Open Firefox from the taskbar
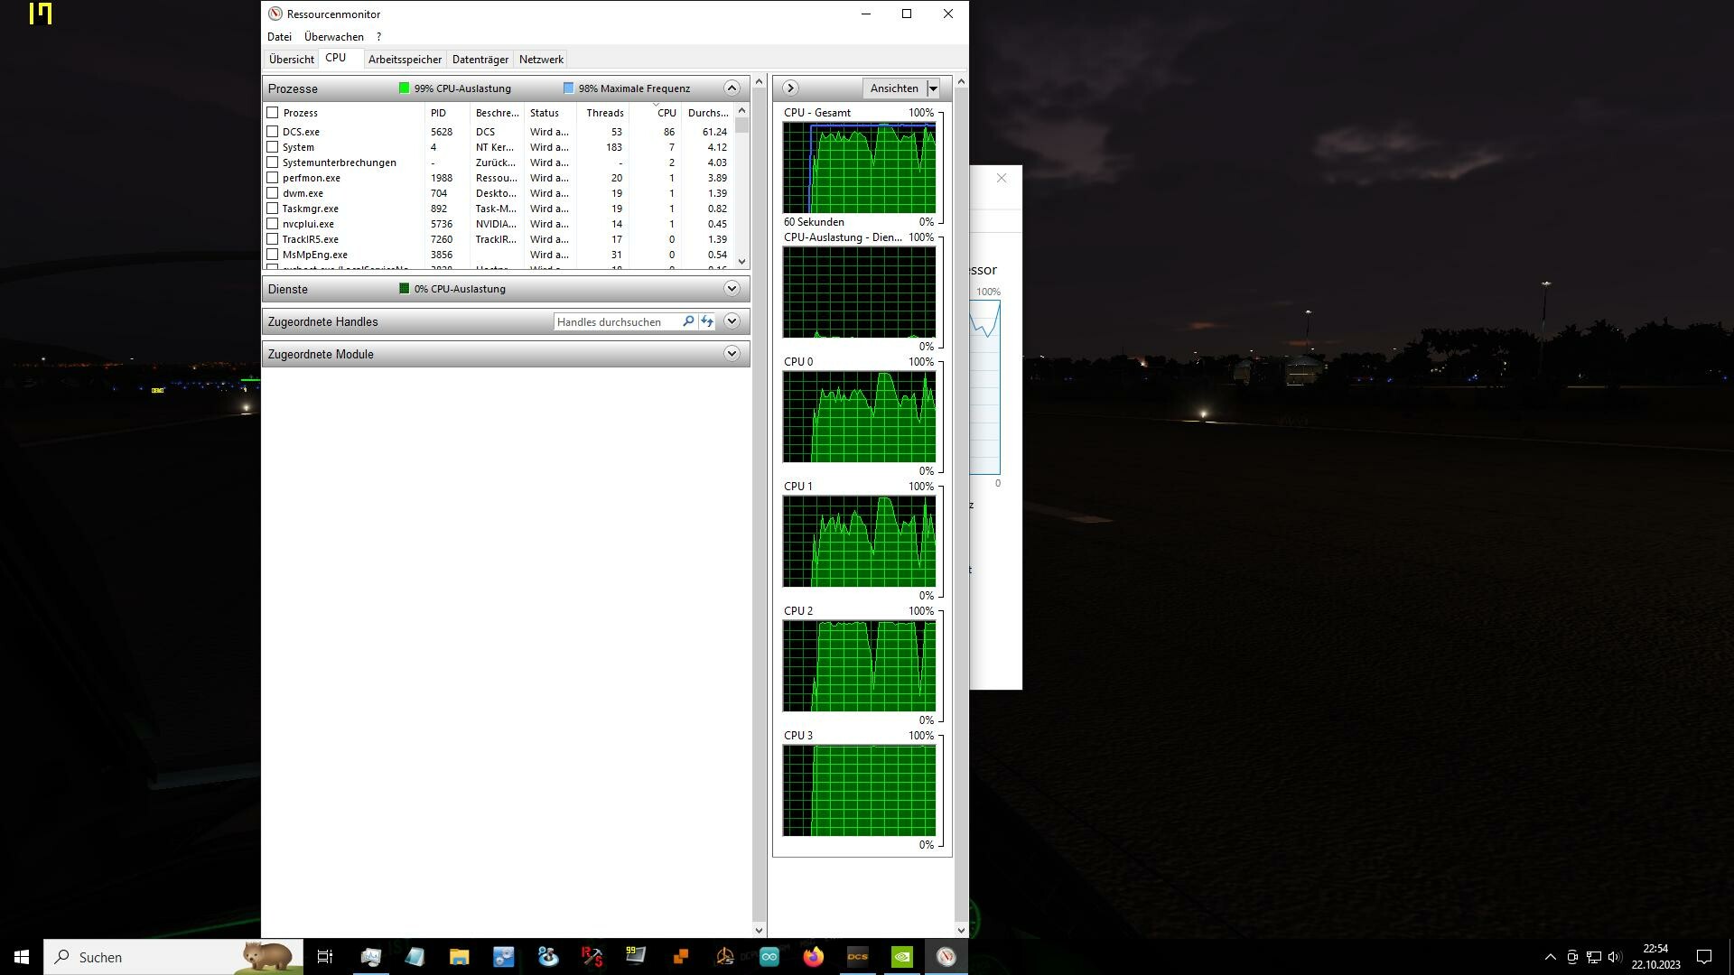The image size is (1734, 975). [813, 957]
